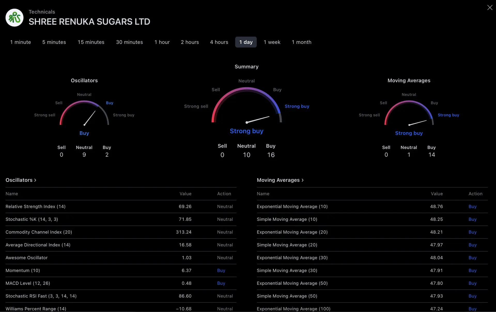
Task: Click the Awesome Oscillator Neutral action
Action: tap(225, 258)
